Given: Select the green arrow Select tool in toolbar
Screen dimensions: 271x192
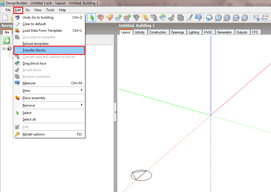Looking at the screenshot, I should [91, 18].
